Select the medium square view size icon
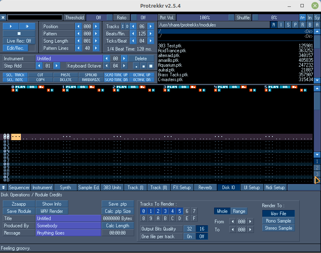 (x=143, y=66)
